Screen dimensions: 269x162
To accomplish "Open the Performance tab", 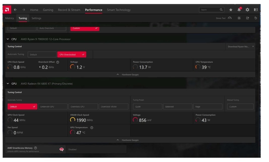I will (x=94, y=10).
